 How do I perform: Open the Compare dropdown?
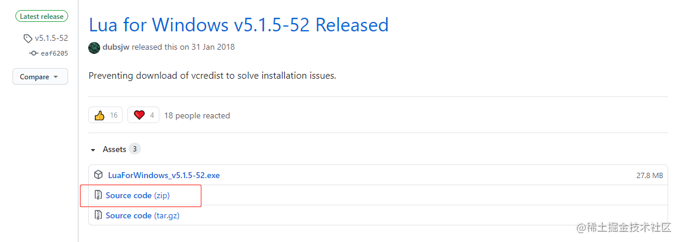tap(40, 77)
